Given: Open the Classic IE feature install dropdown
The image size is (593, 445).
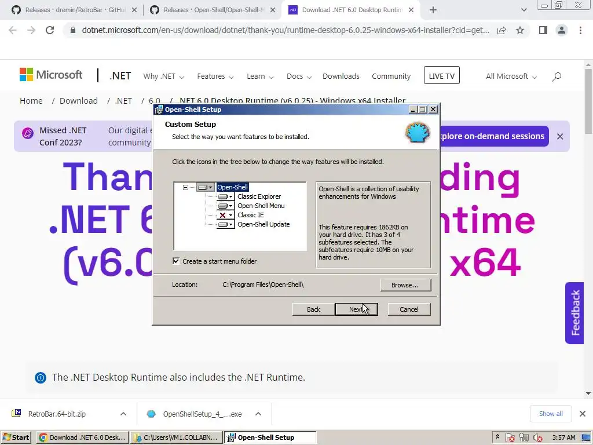Looking at the screenshot, I should pos(225,215).
